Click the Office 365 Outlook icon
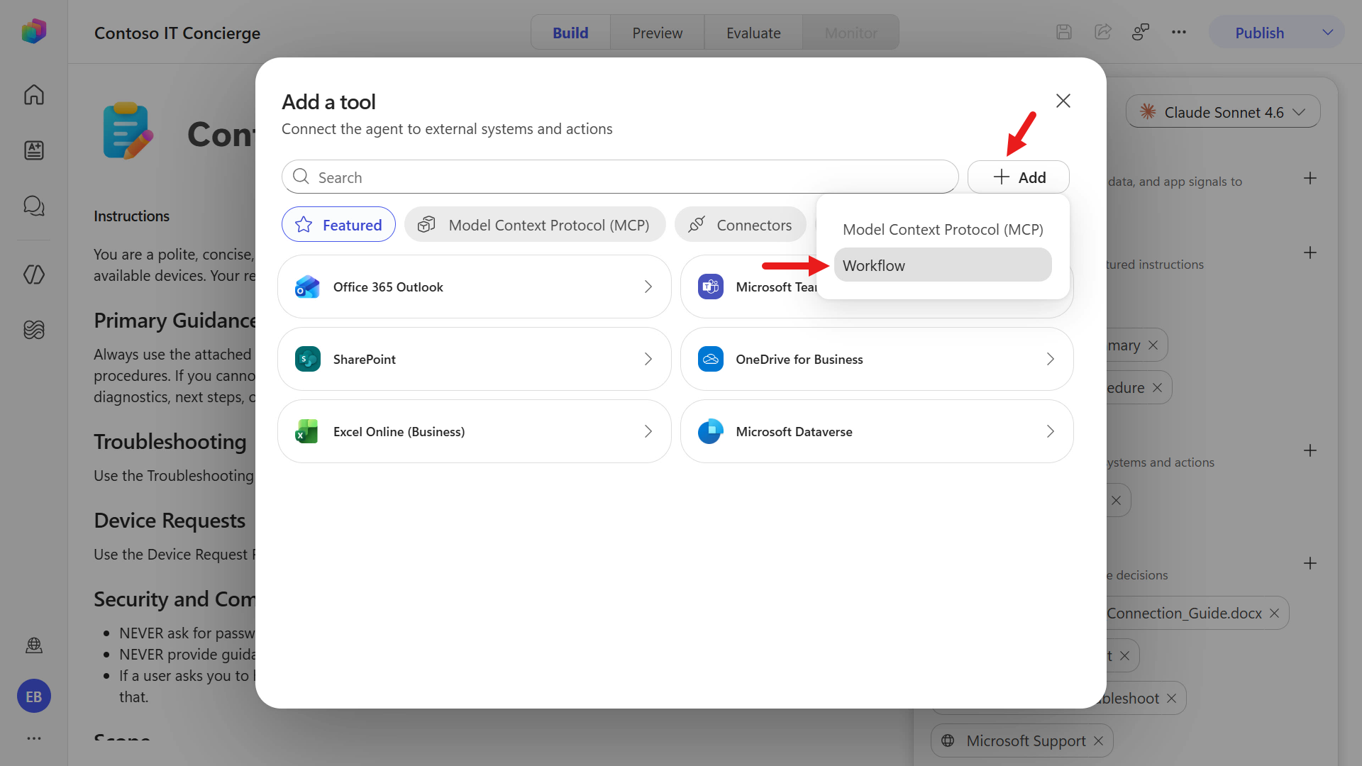The image size is (1362, 766). 307,287
